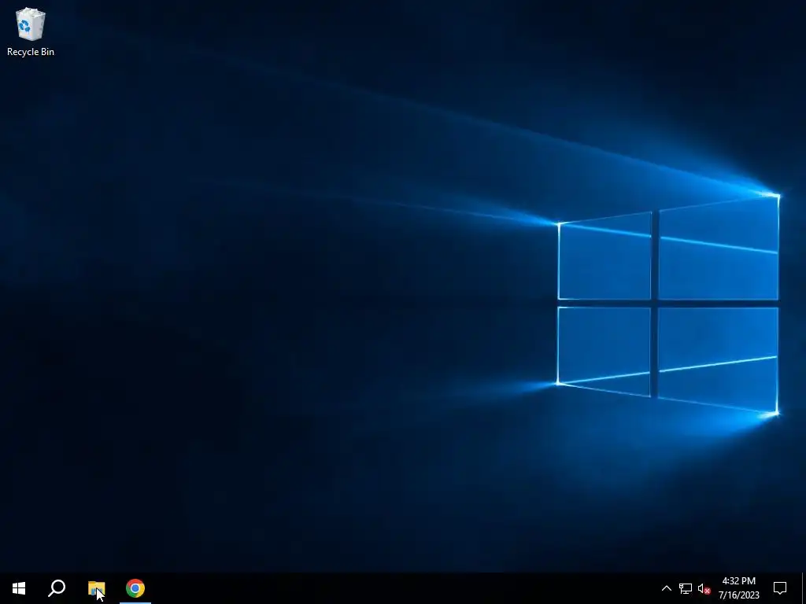806x604 pixels.
Task: Switch to Google Chrome in the taskbar
Action: [135, 588]
